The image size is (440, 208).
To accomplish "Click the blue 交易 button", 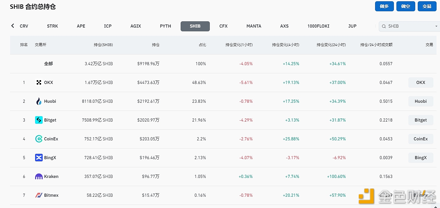I will pyautogui.click(x=427, y=6).
